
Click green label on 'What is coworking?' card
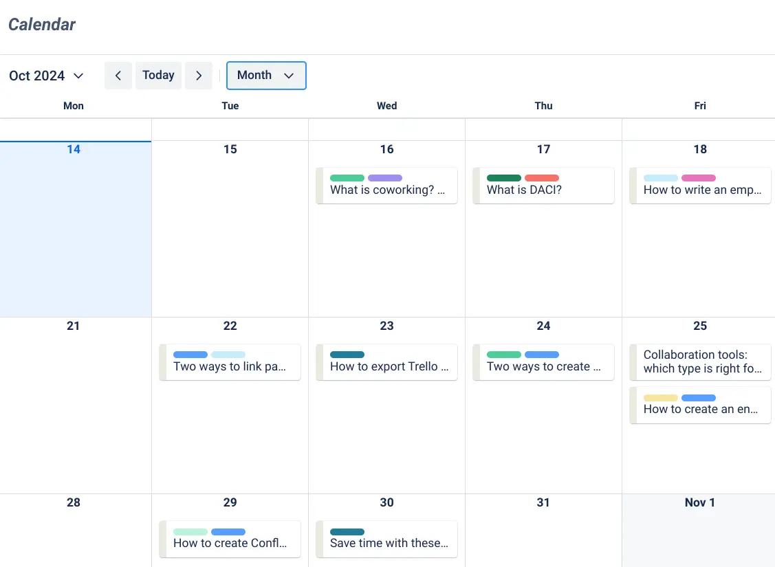(x=347, y=178)
